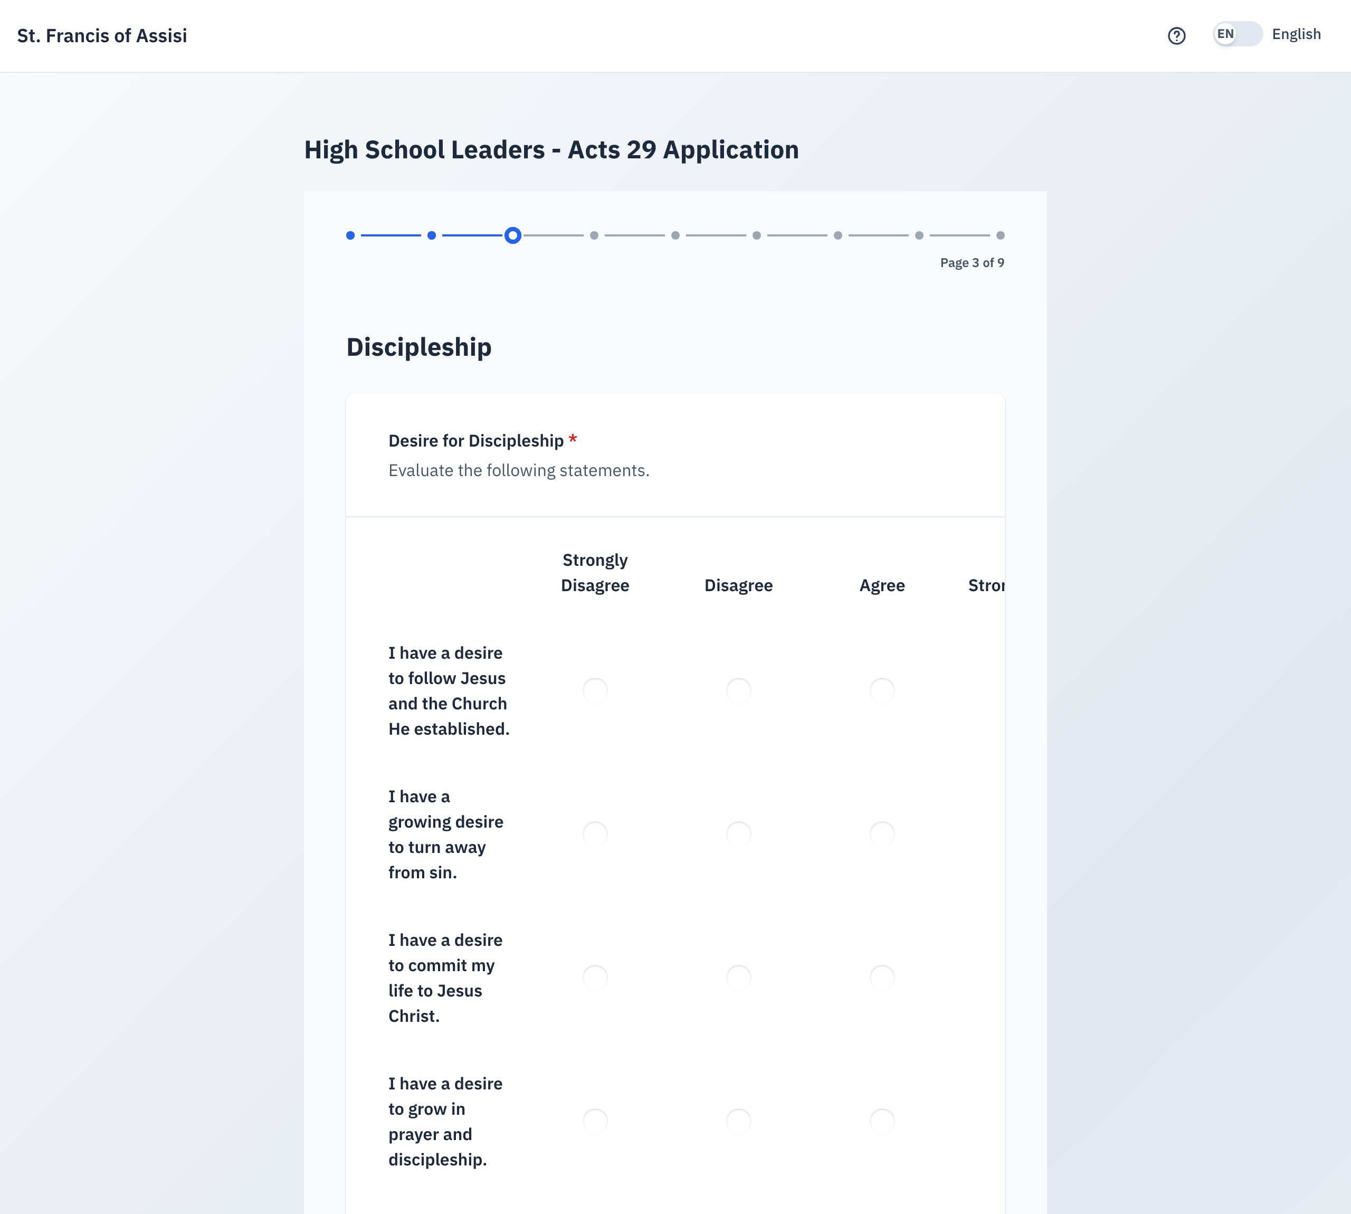Click the Evaluate the following statements text
The height and width of the screenshot is (1214, 1351).
tap(519, 470)
